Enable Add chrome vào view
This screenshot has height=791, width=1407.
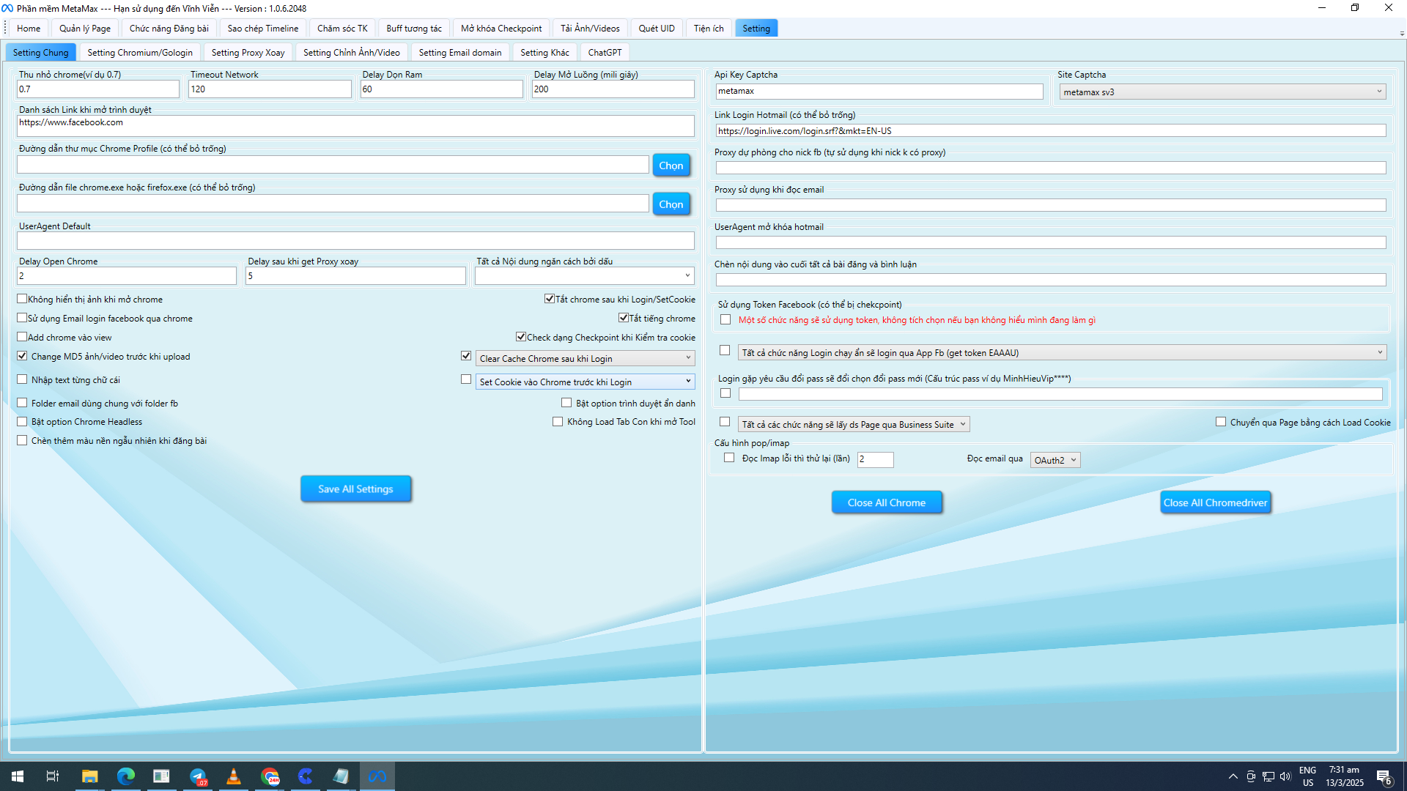pyautogui.click(x=22, y=337)
